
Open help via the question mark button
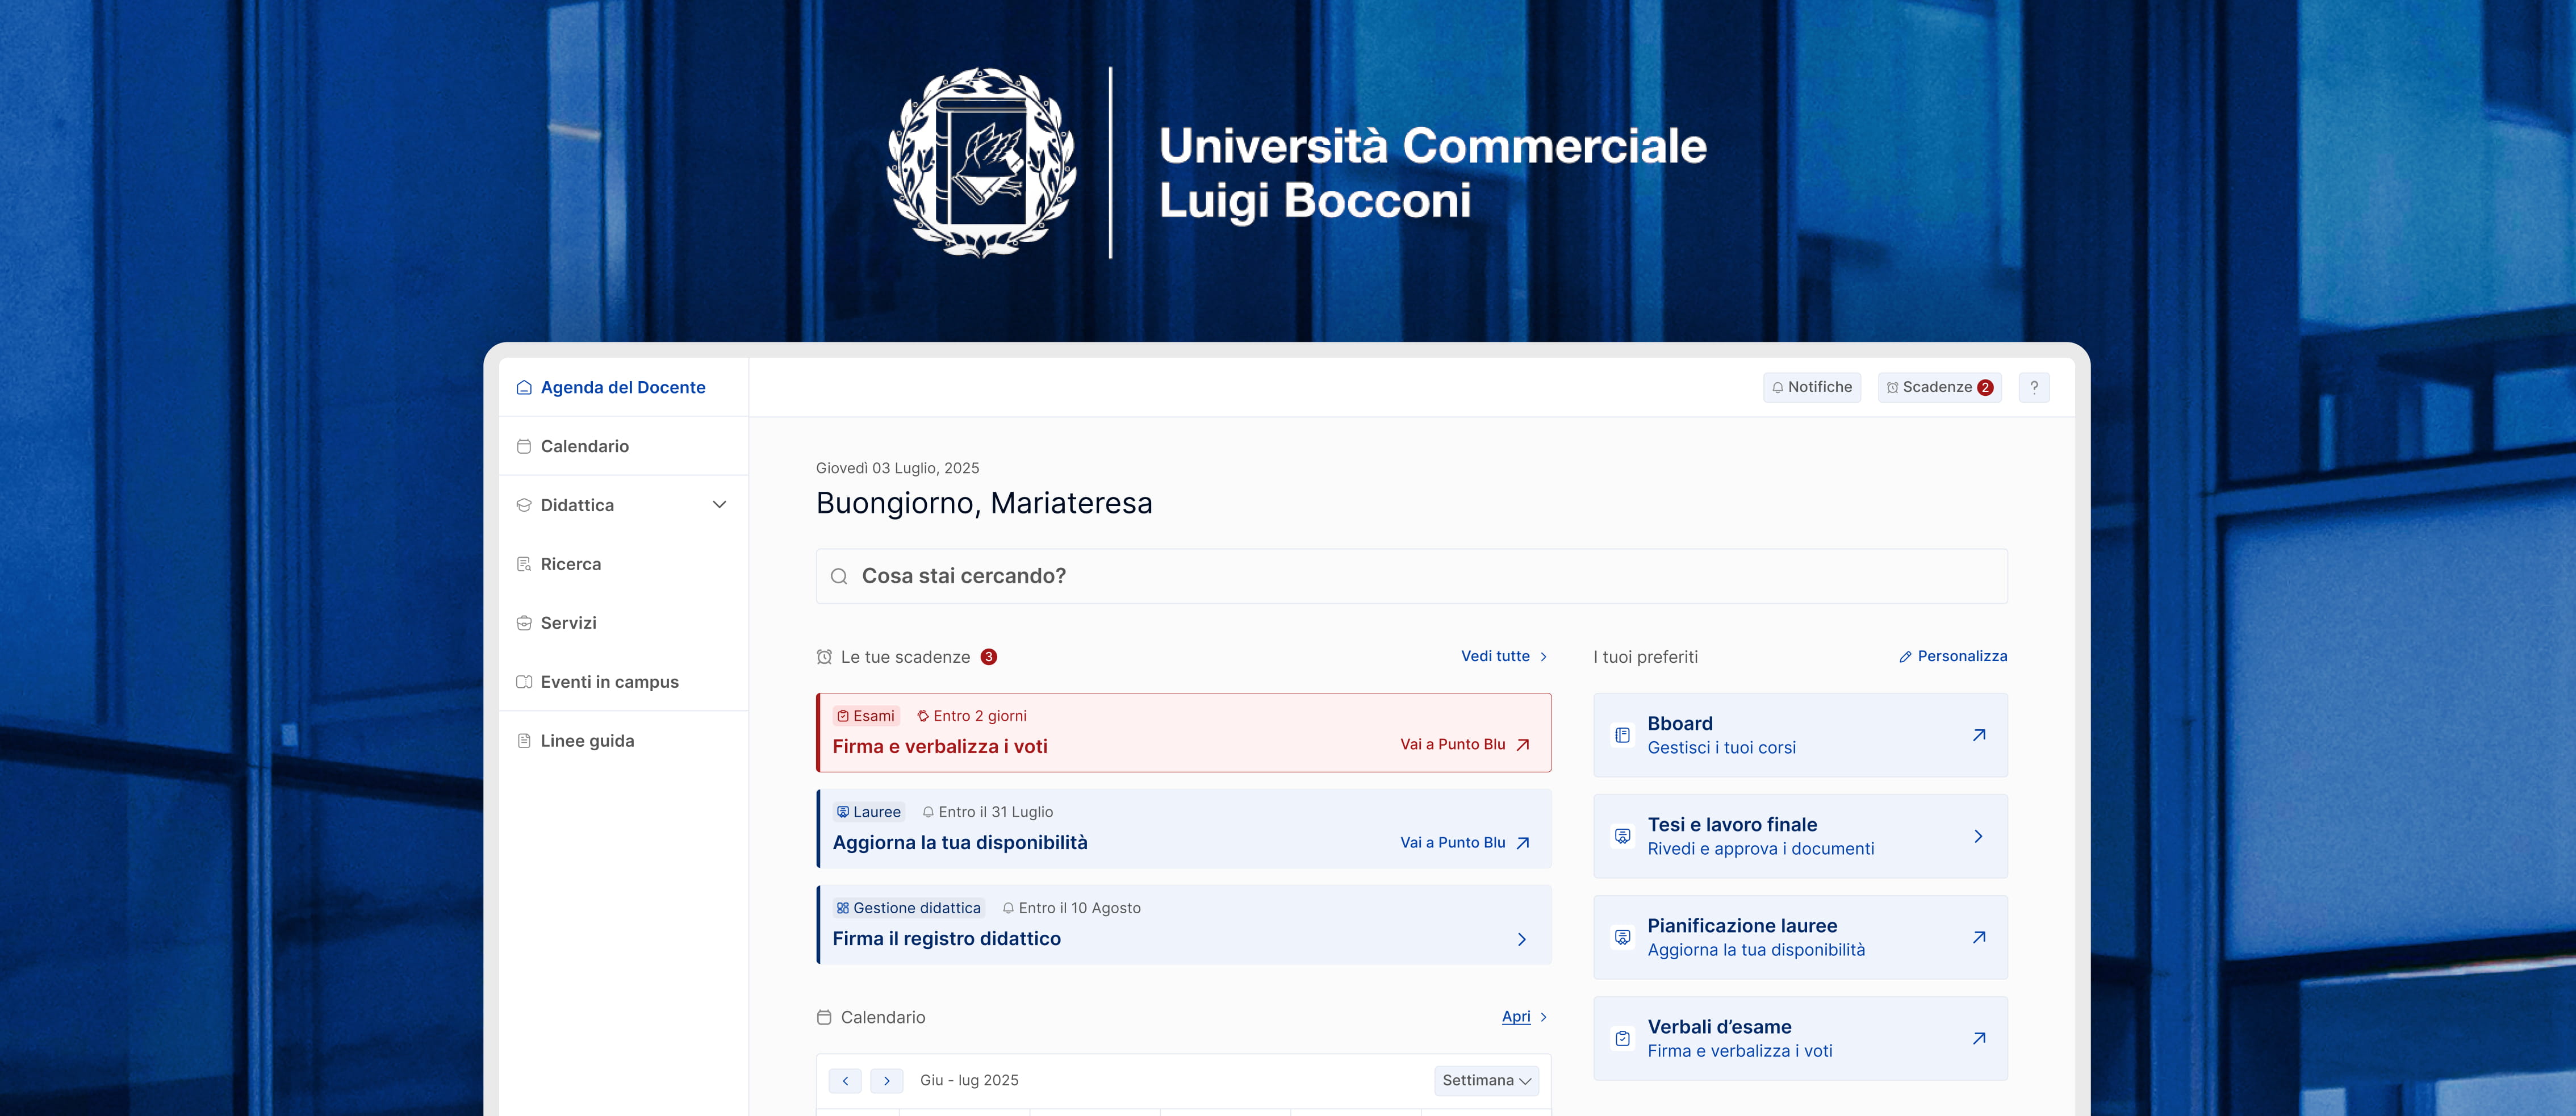(2034, 387)
